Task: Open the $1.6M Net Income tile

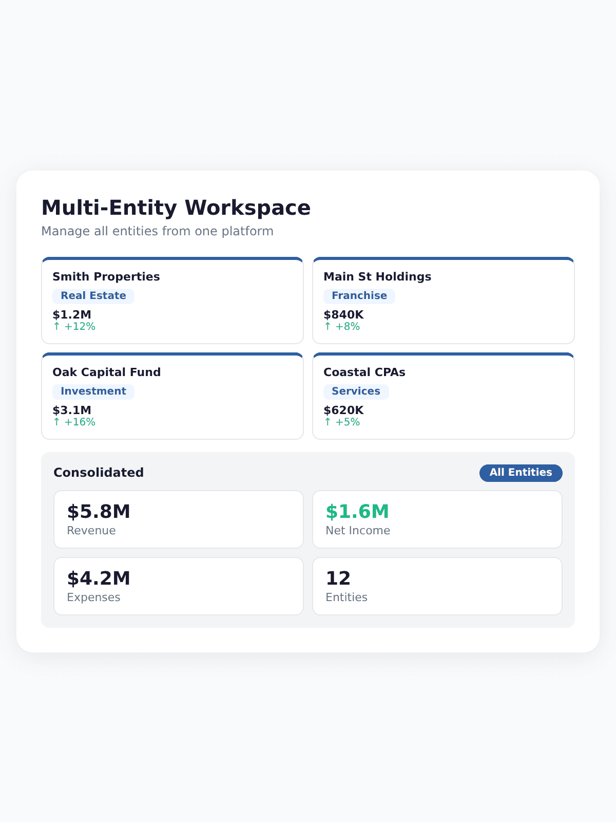Action: pyautogui.click(x=437, y=519)
